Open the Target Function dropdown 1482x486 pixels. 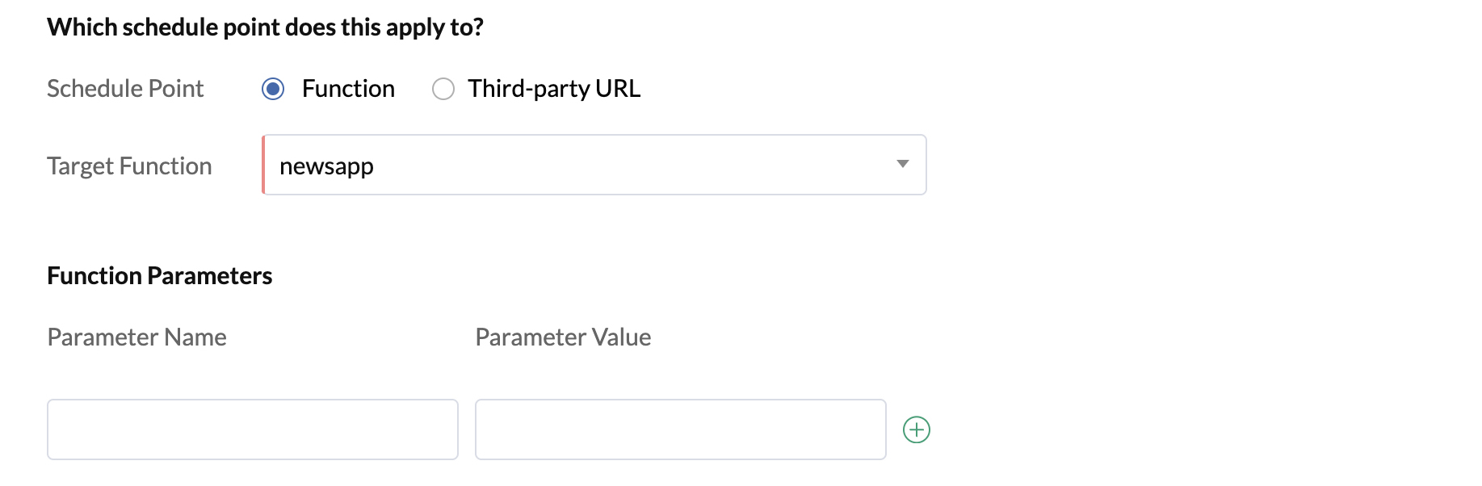594,165
